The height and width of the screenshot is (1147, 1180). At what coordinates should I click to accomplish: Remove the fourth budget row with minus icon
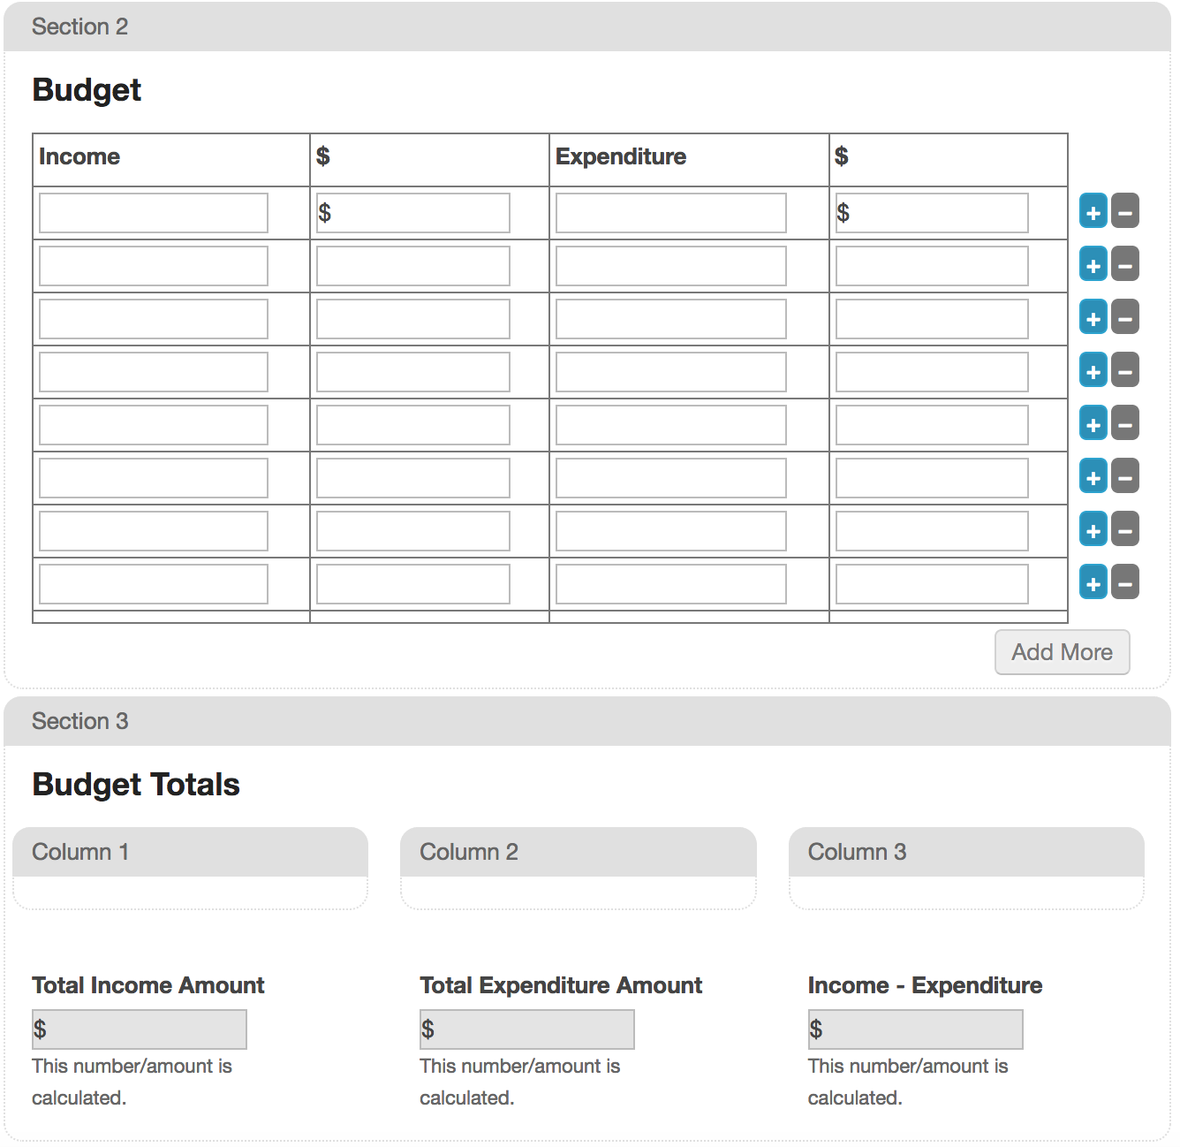[x=1124, y=371]
